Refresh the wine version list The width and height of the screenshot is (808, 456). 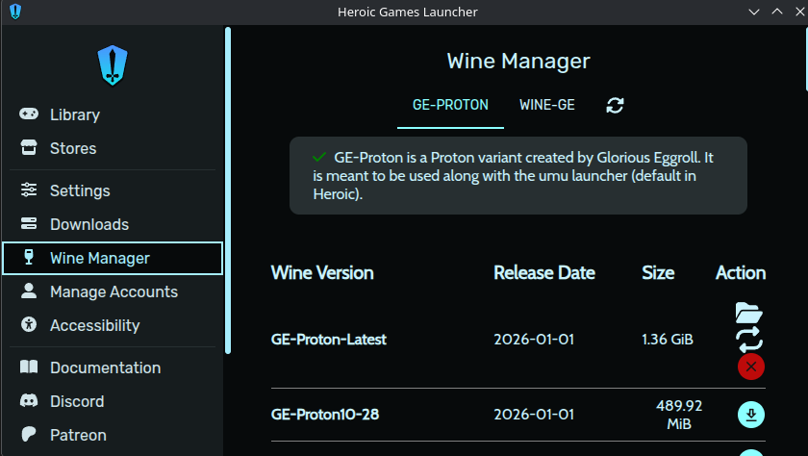(x=615, y=105)
